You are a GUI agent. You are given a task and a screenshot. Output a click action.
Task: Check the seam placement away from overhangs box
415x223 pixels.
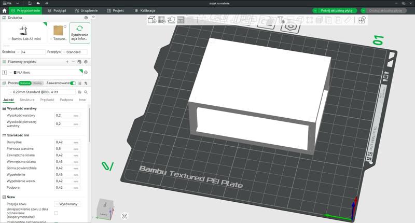tap(56, 213)
